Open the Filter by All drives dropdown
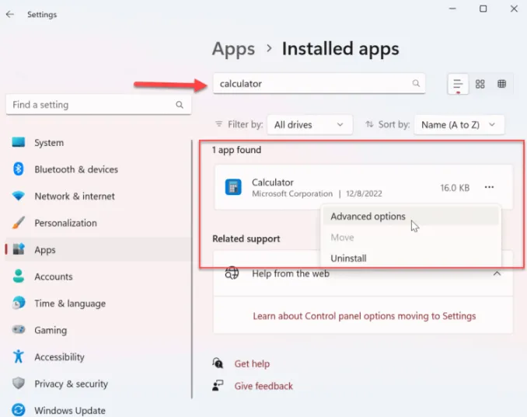This screenshot has height=417, width=527. tap(309, 124)
